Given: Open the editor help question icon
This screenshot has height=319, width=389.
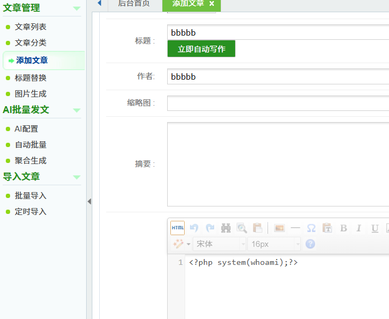Looking at the screenshot, I should tap(310, 244).
